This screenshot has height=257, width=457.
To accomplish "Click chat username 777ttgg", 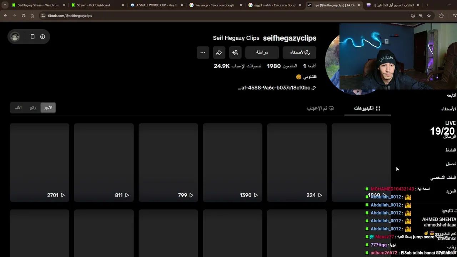I will (378, 245).
